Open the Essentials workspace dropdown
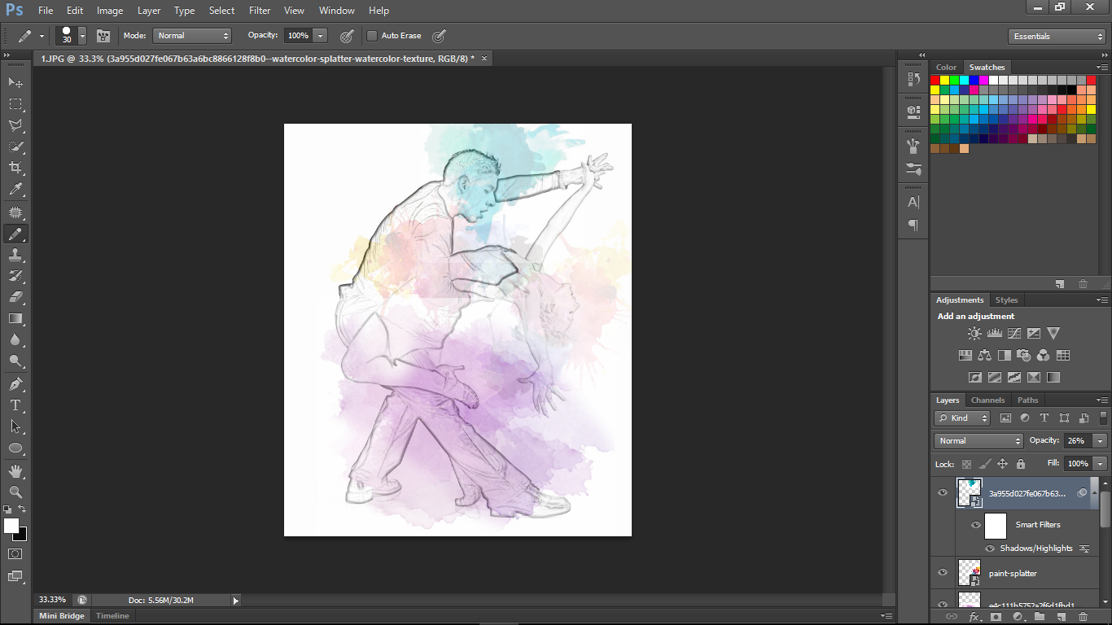The width and height of the screenshot is (1112, 625). [1056, 37]
